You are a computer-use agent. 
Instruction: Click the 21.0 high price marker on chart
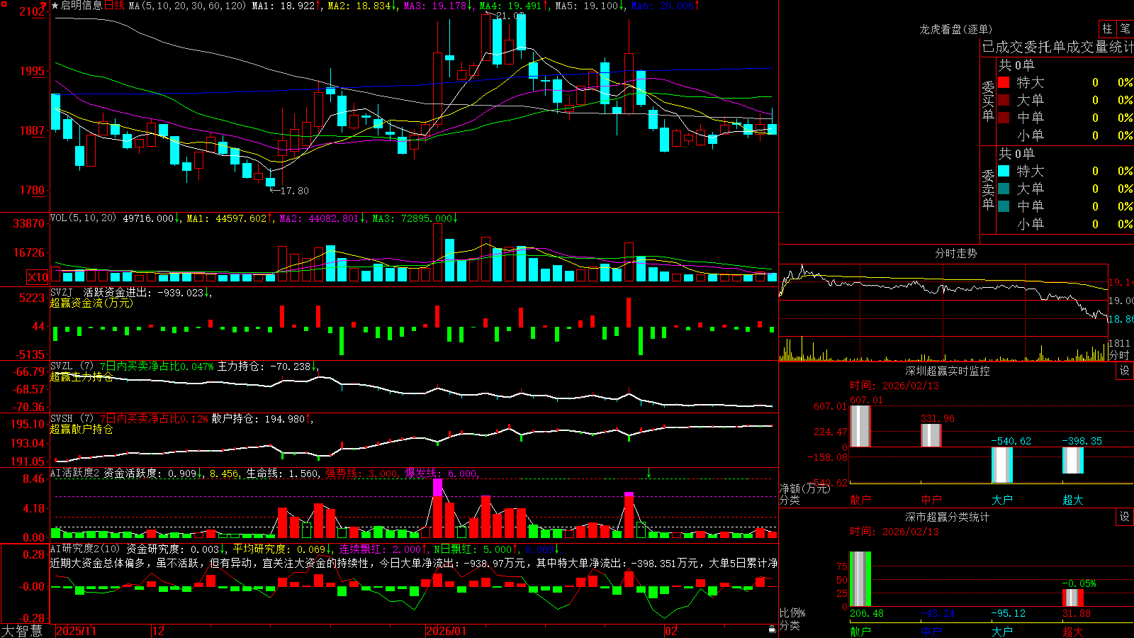[x=510, y=16]
